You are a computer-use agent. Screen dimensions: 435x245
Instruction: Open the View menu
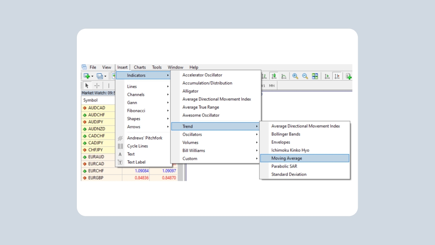[107, 67]
